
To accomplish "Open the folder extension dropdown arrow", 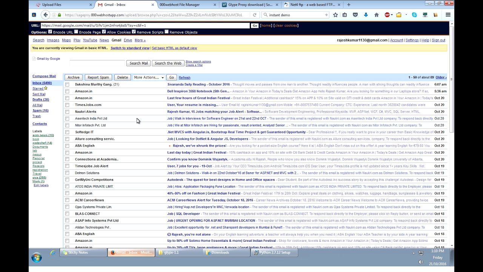I will tap(406, 15).
